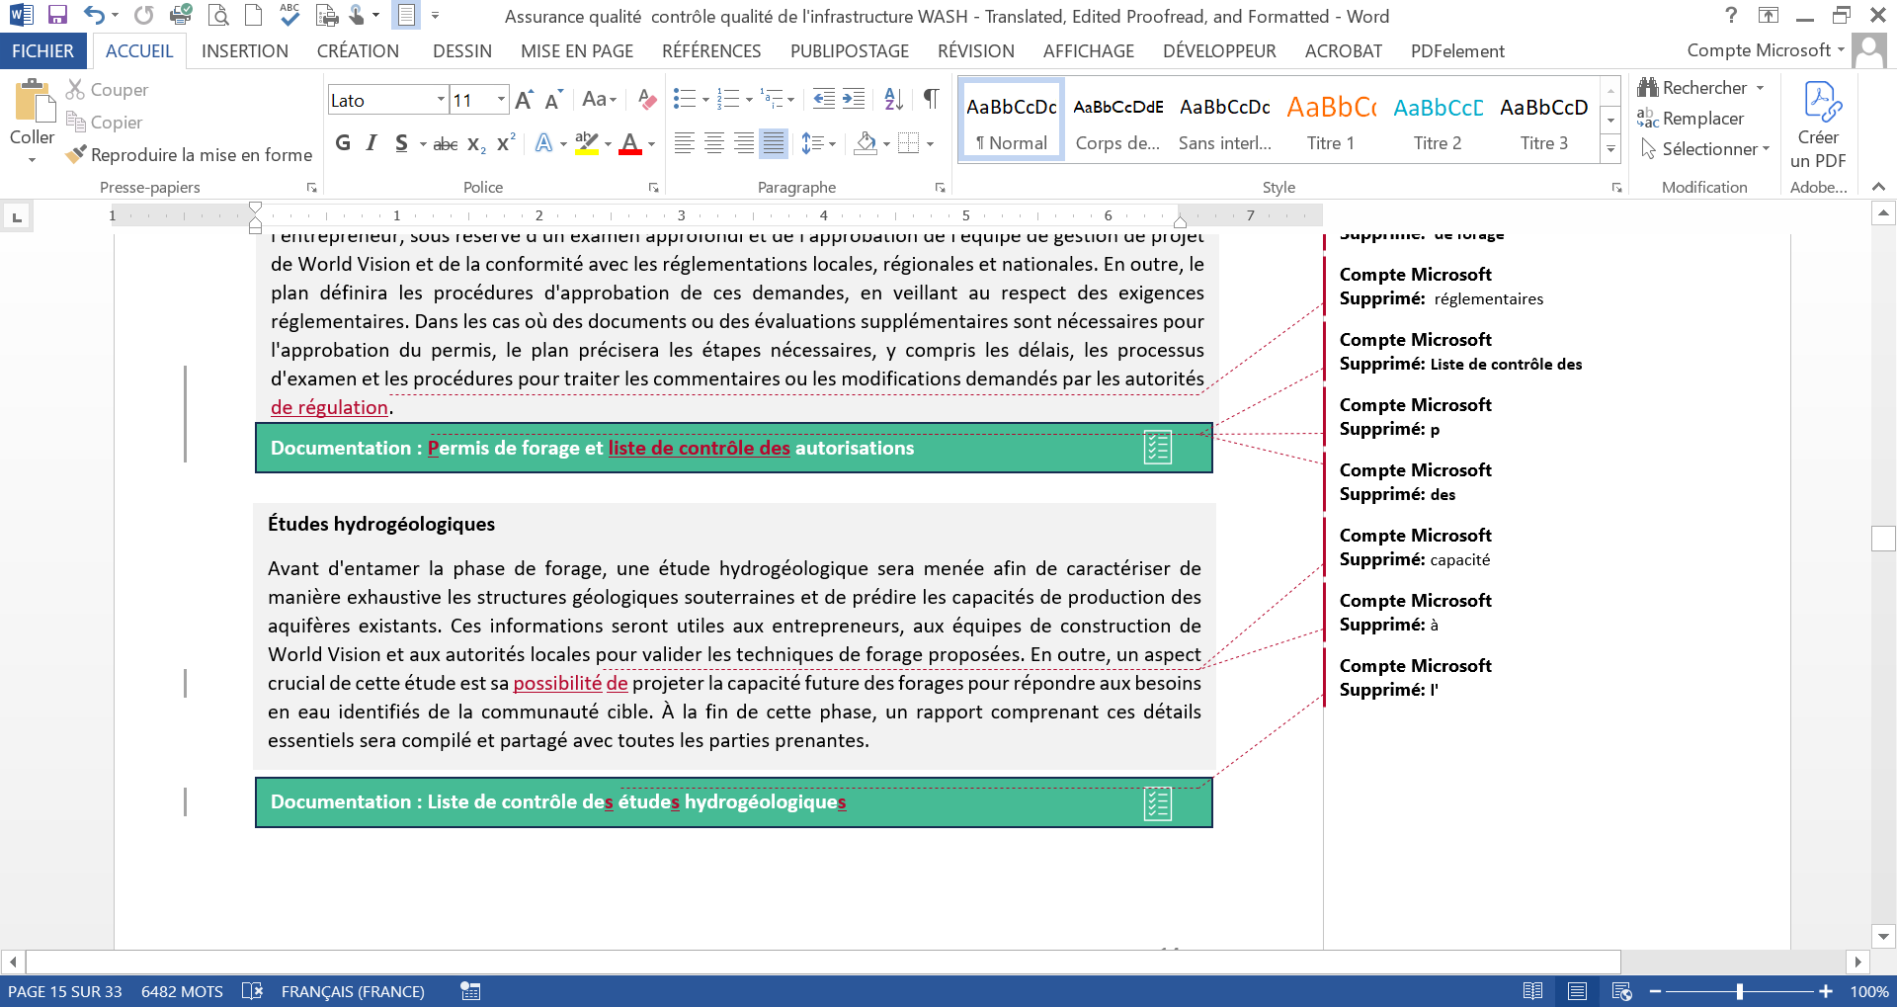Click the vertical scrollbar down arrow
The width and height of the screenshot is (1897, 1007).
tap(1883, 936)
